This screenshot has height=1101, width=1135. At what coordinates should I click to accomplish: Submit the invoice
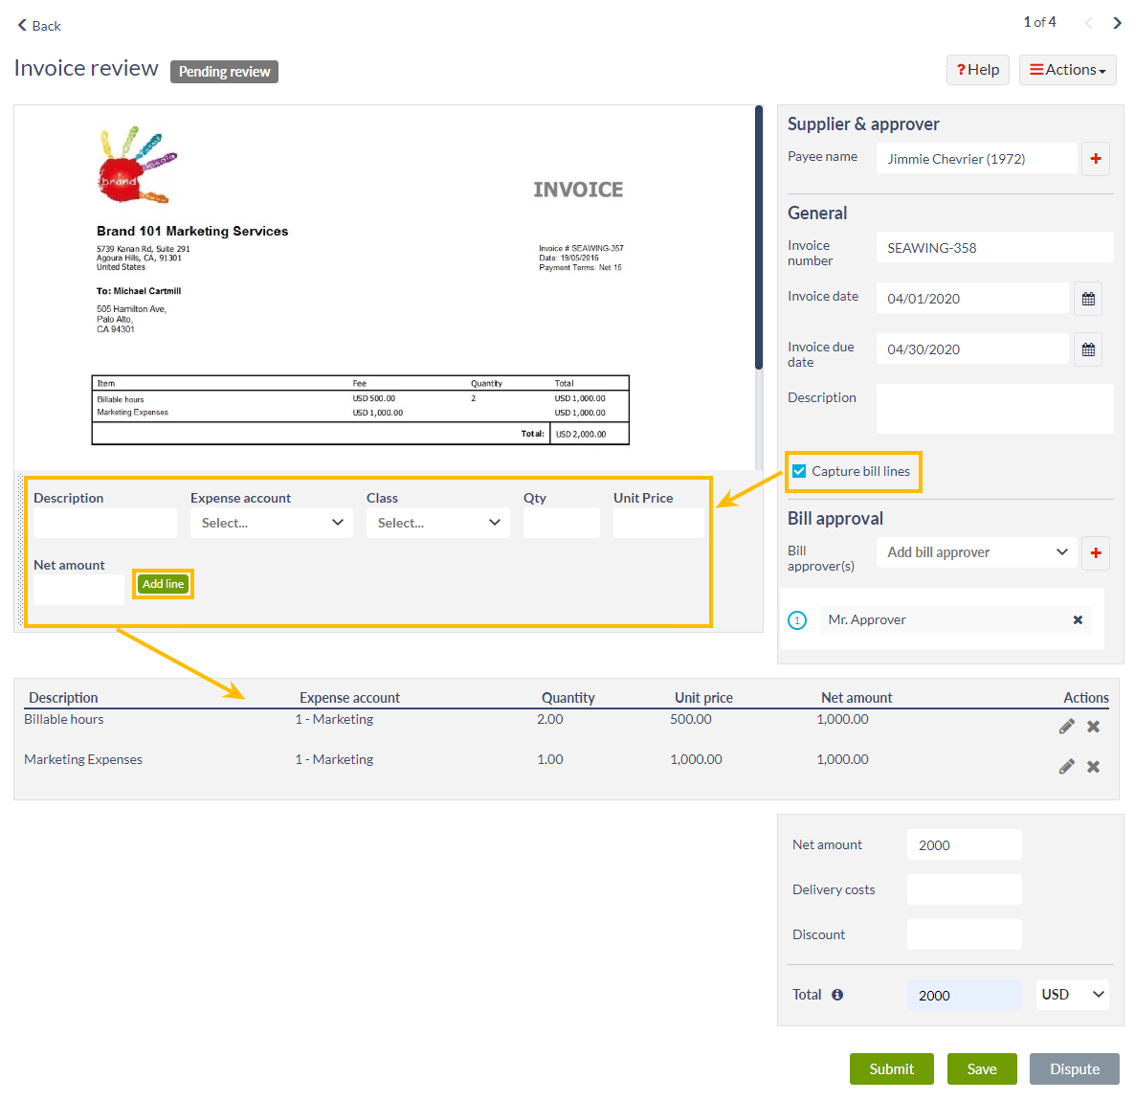coord(892,1069)
